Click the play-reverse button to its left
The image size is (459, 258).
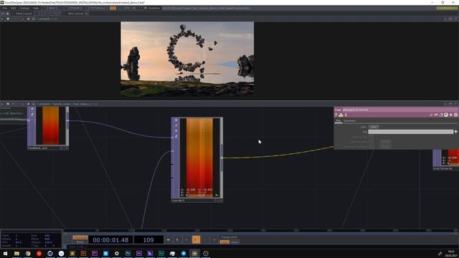click(x=186, y=240)
